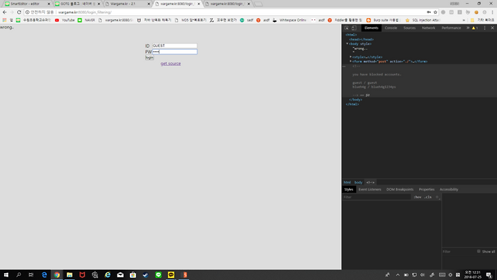
Task: Show more DevTools tabs via the chevron
Action: point(468,28)
